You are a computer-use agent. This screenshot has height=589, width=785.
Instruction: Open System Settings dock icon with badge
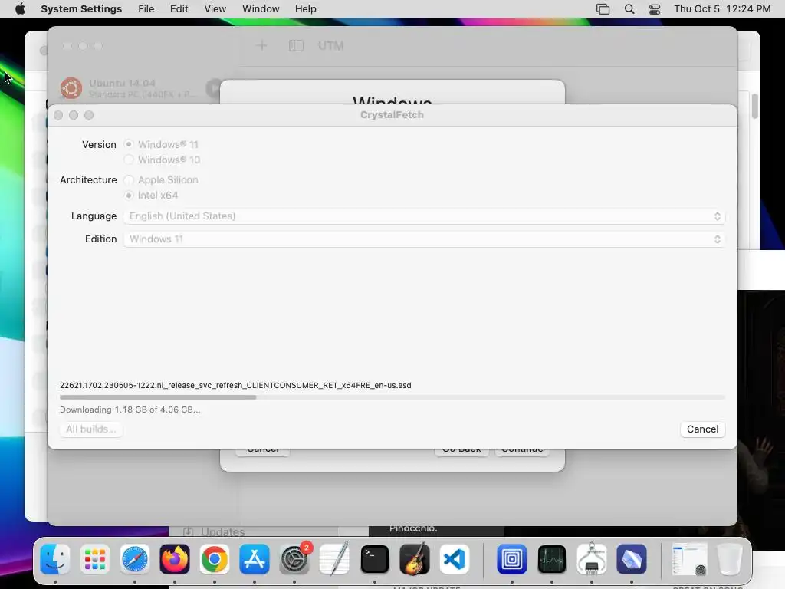[294, 559]
